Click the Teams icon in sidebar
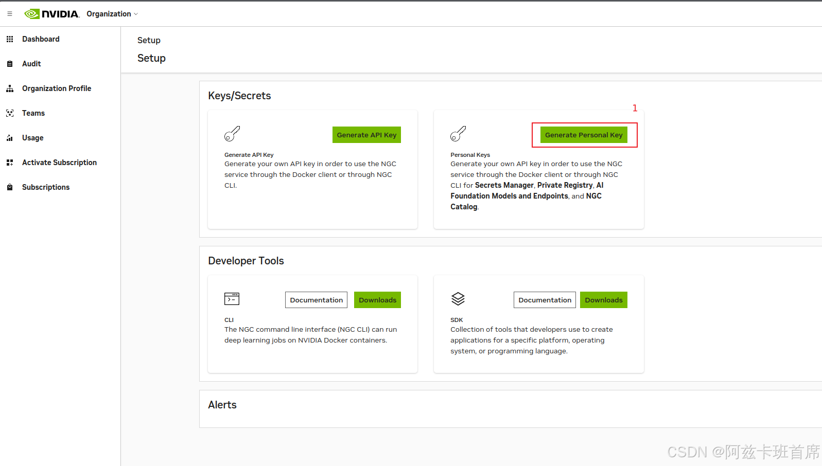 tap(10, 113)
